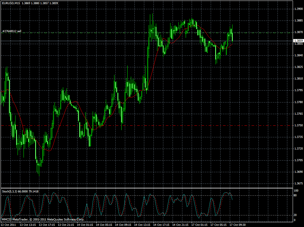This screenshot has width=304, height=227.
Task: Click the 1.3810 price axis label
Action: 298,79
